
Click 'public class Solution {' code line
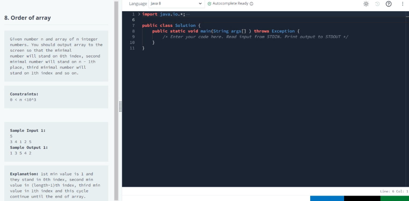171,25
